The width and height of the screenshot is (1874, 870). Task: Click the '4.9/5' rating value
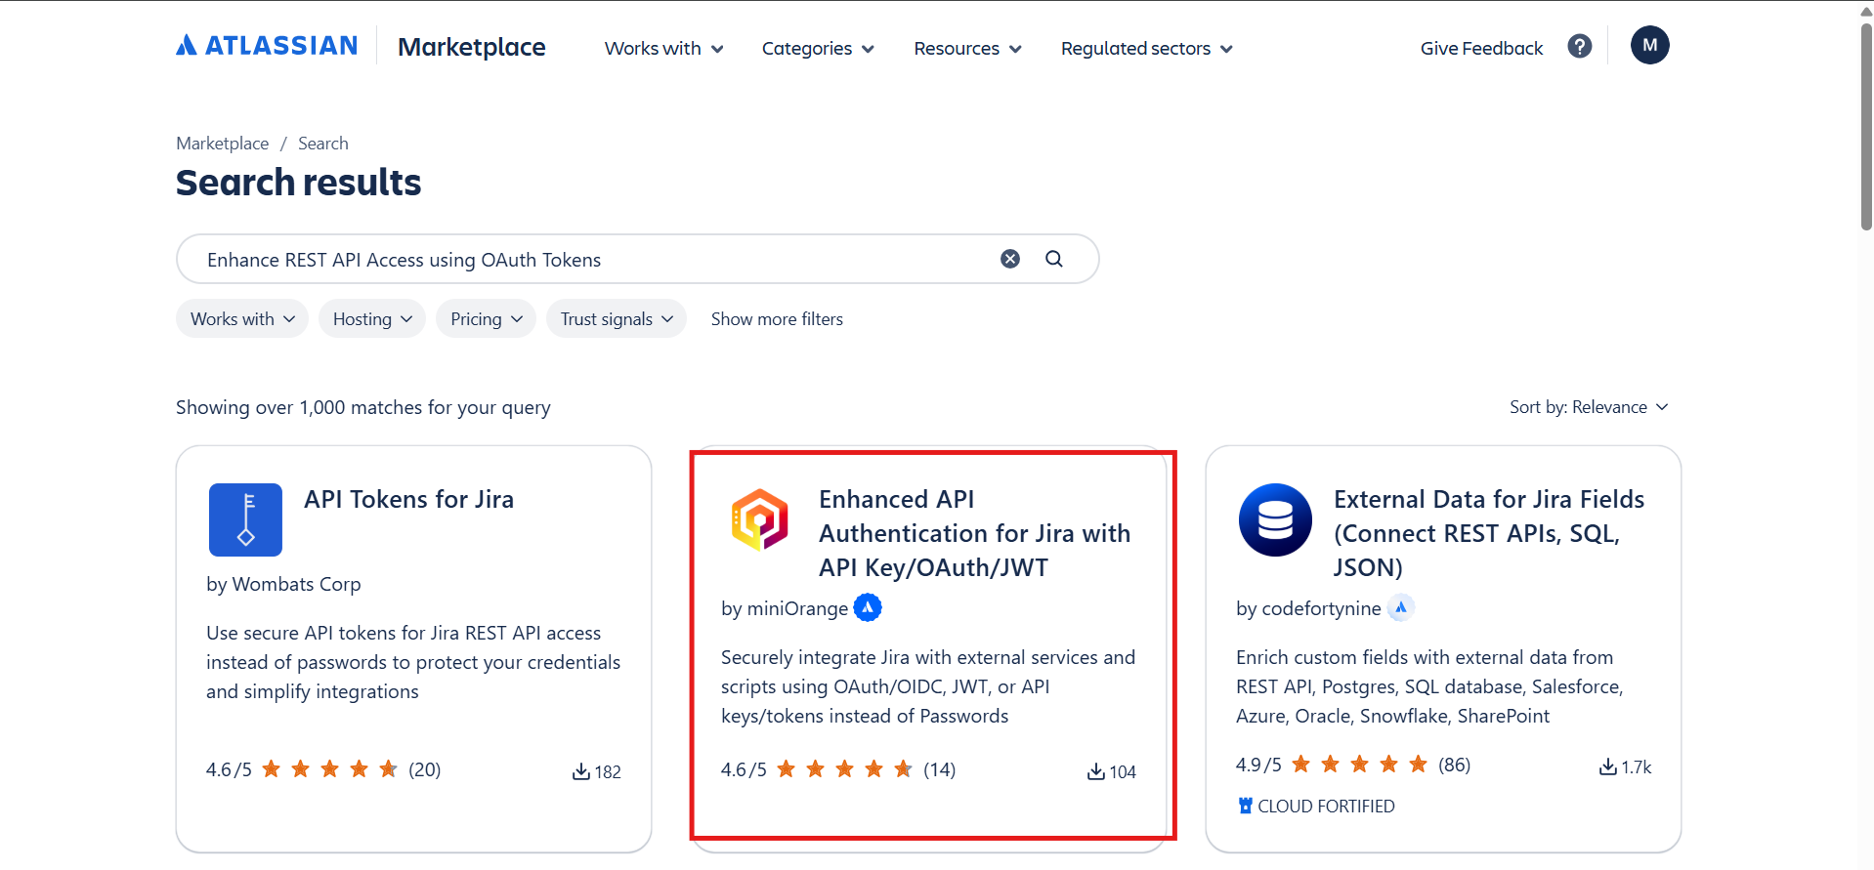tap(1258, 765)
